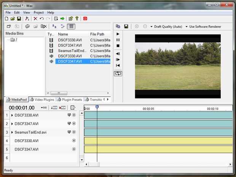This screenshot has height=177, width=236.
Task: Toggle video visibility for track 2 DSCF3347.AVI
Action: coord(69,124)
